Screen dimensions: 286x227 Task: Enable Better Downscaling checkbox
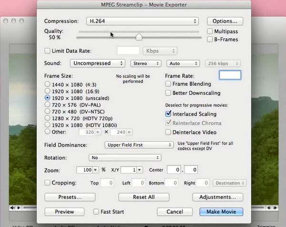(x=168, y=93)
